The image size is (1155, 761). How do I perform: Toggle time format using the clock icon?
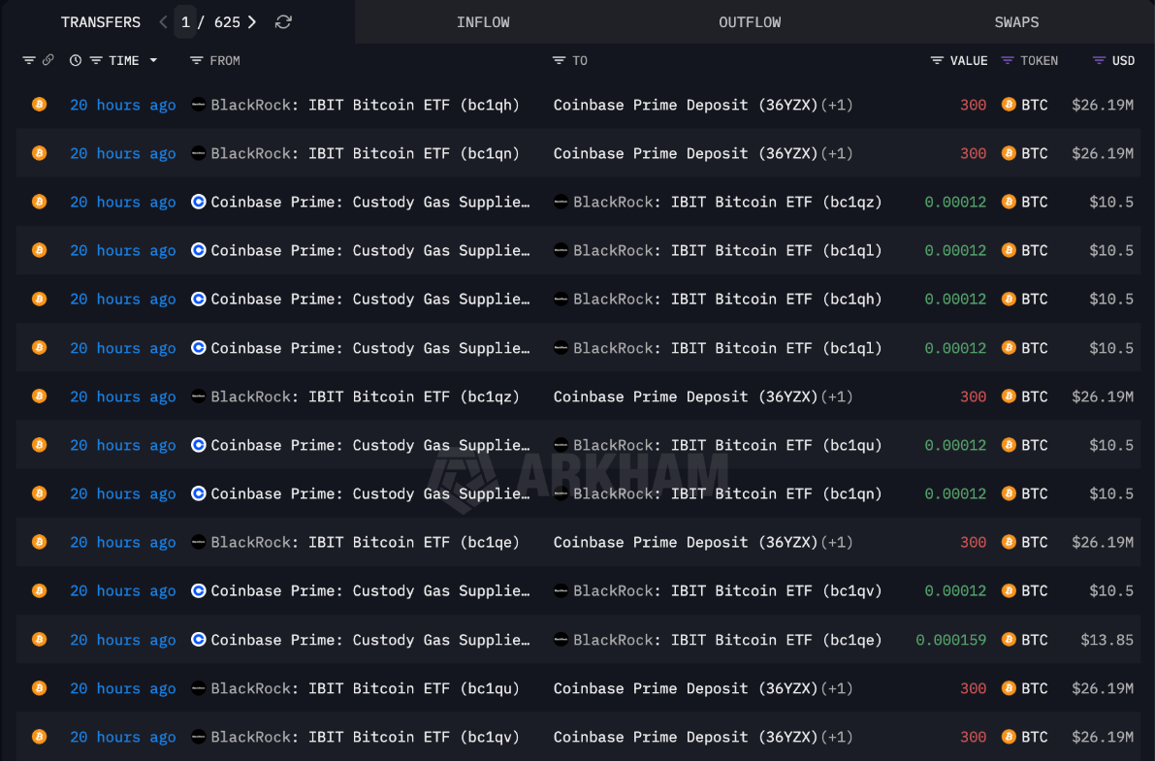pyautogui.click(x=76, y=60)
